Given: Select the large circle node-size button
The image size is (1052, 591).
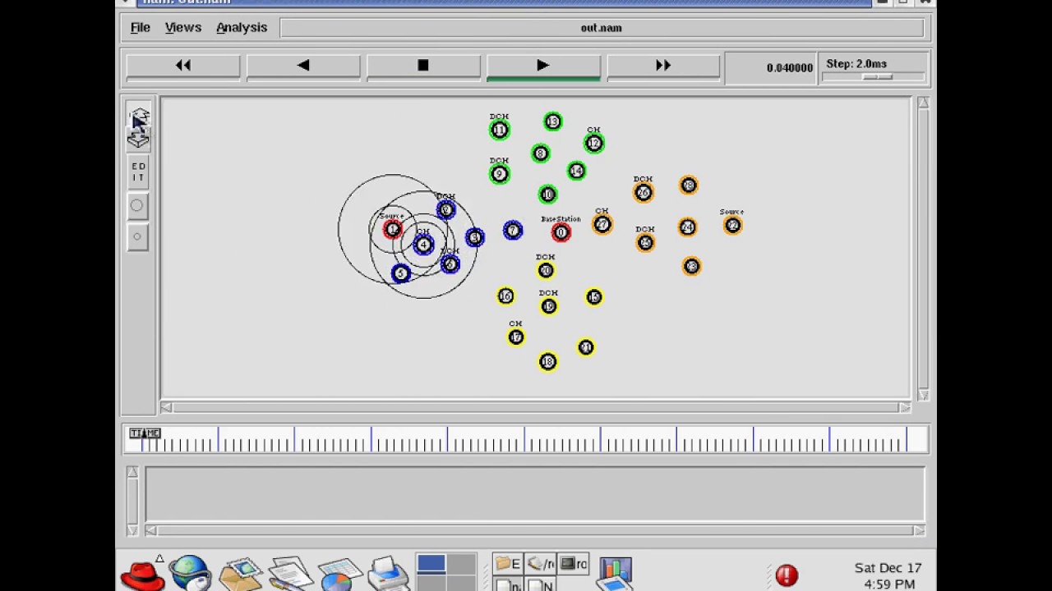Looking at the screenshot, I should (x=137, y=205).
